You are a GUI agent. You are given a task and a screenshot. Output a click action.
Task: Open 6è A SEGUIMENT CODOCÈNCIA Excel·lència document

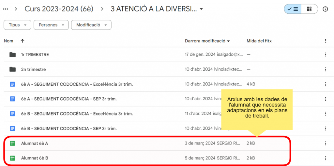point(77,84)
